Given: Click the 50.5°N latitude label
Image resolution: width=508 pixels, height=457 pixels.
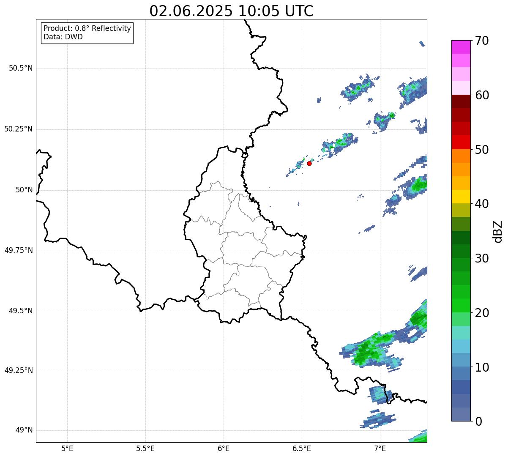Looking at the screenshot, I should click(21, 68).
